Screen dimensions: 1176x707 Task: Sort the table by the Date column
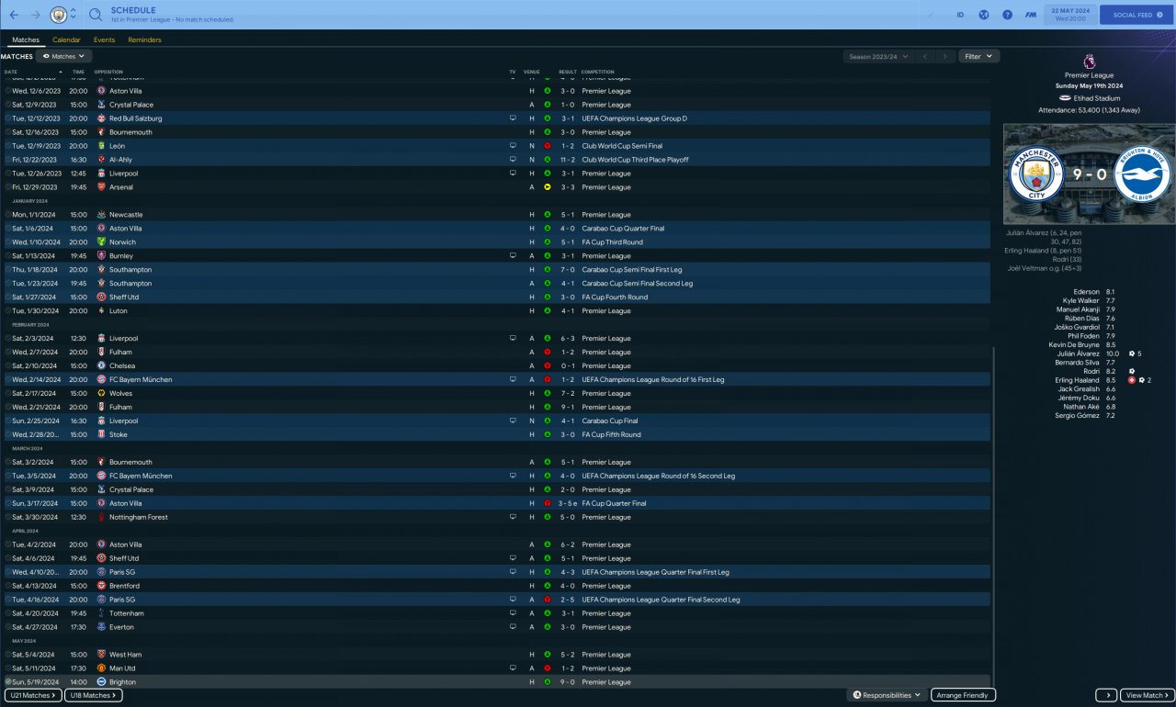(10, 72)
